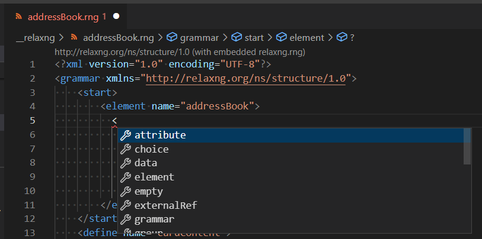Open the '?' breadcrumb item

coord(352,37)
